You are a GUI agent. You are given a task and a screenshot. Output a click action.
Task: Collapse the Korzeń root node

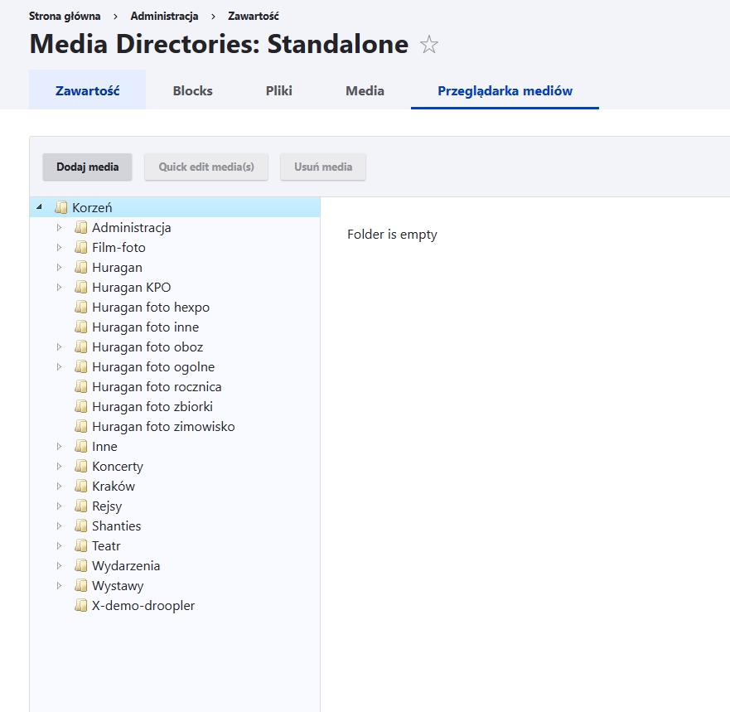click(36, 207)
